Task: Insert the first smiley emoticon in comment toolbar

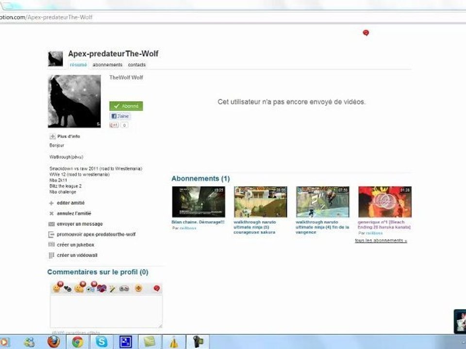Action: (56, 288)
